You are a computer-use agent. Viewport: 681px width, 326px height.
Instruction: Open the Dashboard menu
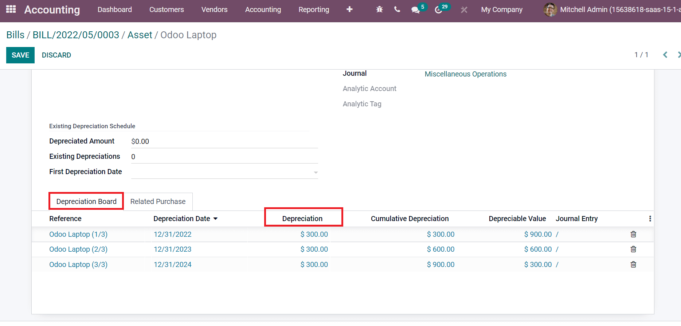[x=115, y=9]
